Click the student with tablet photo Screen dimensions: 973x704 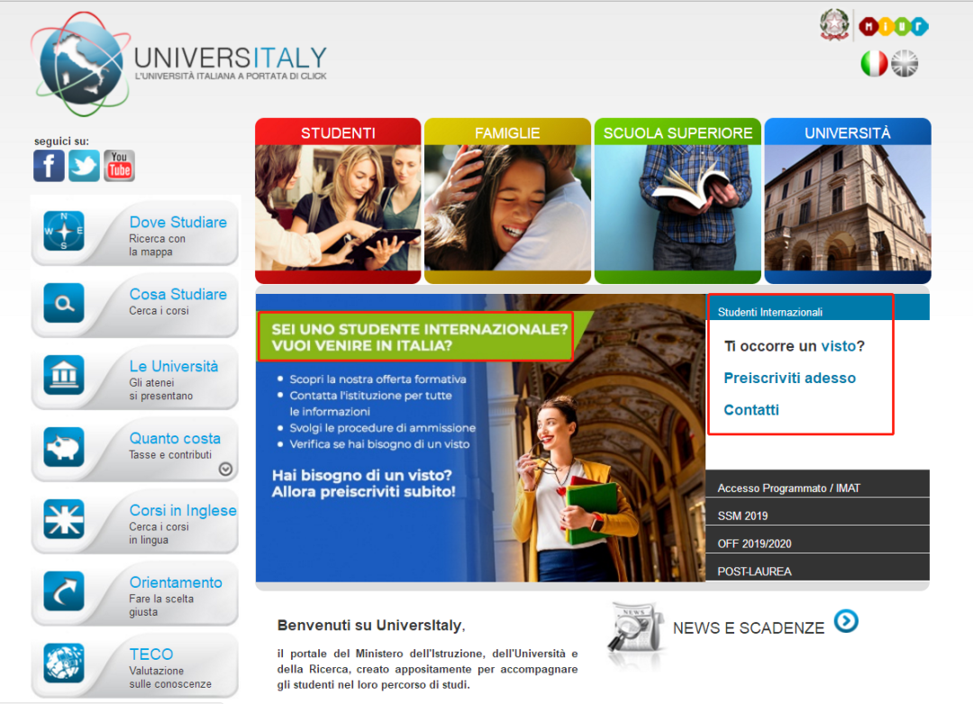tap(338, 208)
